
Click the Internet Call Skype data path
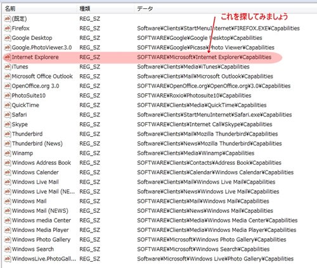click(205, 124)
